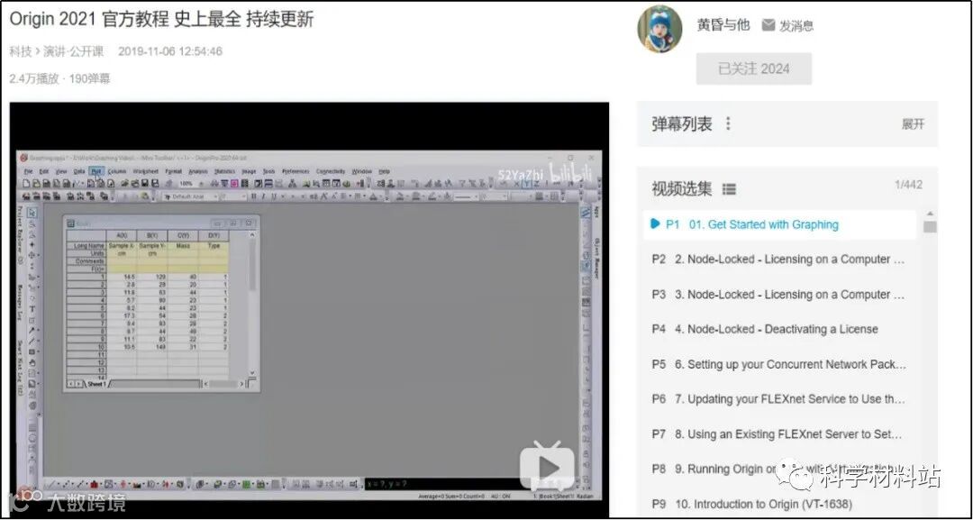Open the Help menu in Origin
The image size is (973, 520).
click(384, 171)
